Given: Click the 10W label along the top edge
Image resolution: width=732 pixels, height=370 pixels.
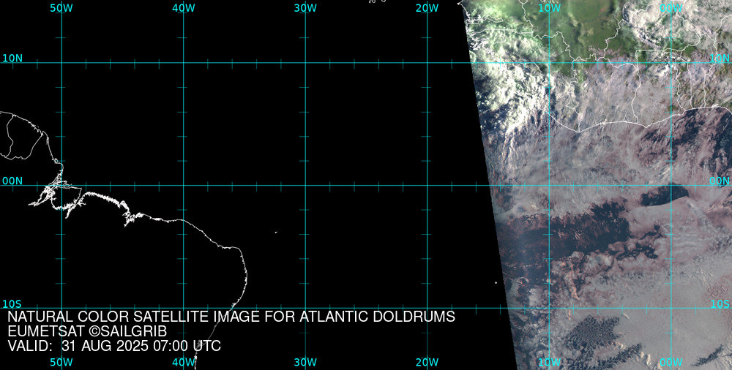Looking at the screenshot, I should (550, 8).
